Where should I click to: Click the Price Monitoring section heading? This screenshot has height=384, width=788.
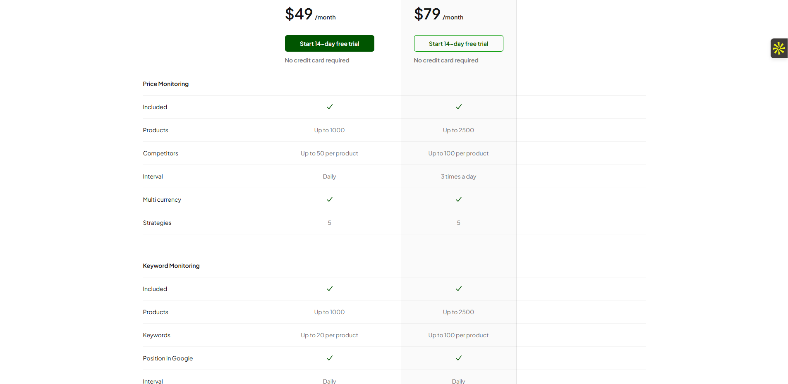(165, 84)
